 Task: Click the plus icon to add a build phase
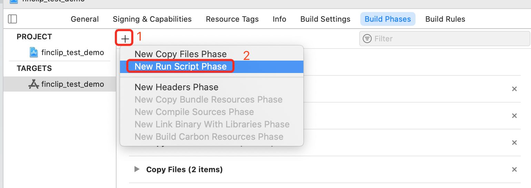[x=125, y=39]
